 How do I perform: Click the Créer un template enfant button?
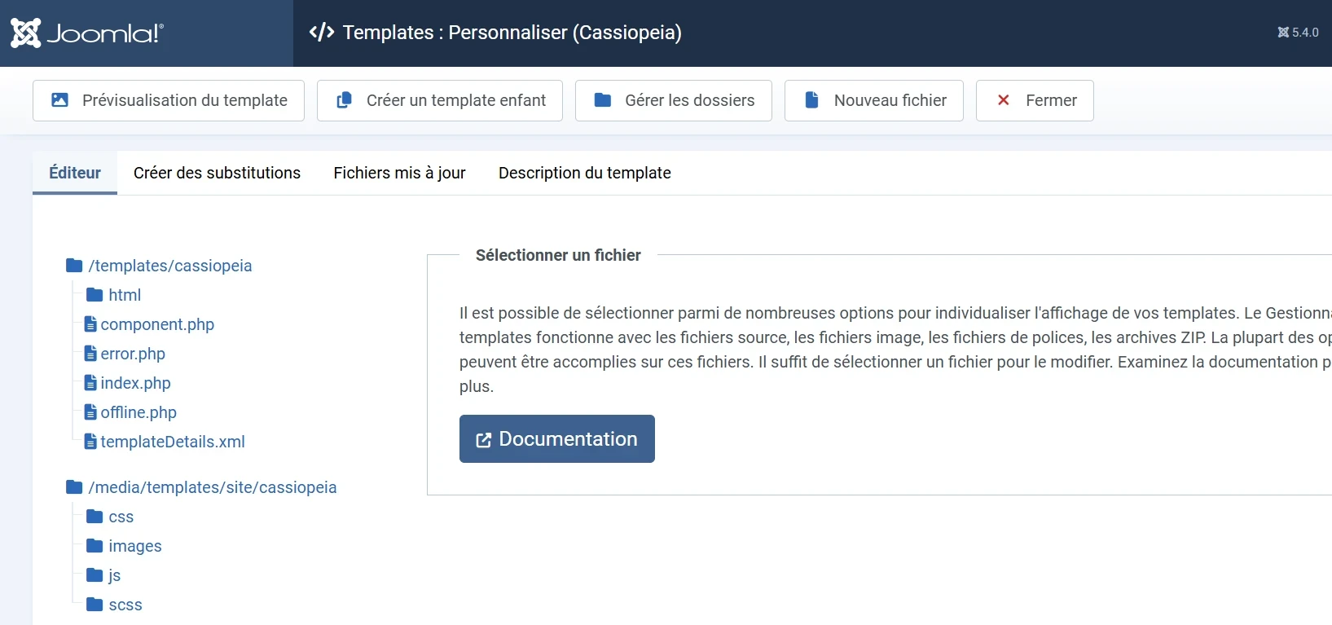tap(439, 99)
